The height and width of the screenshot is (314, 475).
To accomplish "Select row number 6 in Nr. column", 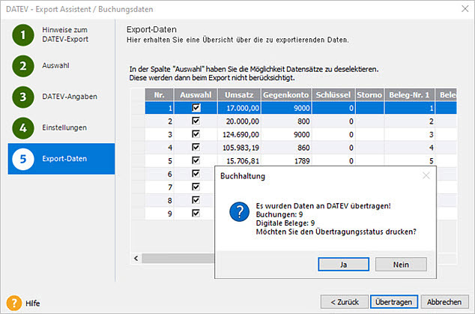I will [x=160, y=174].
